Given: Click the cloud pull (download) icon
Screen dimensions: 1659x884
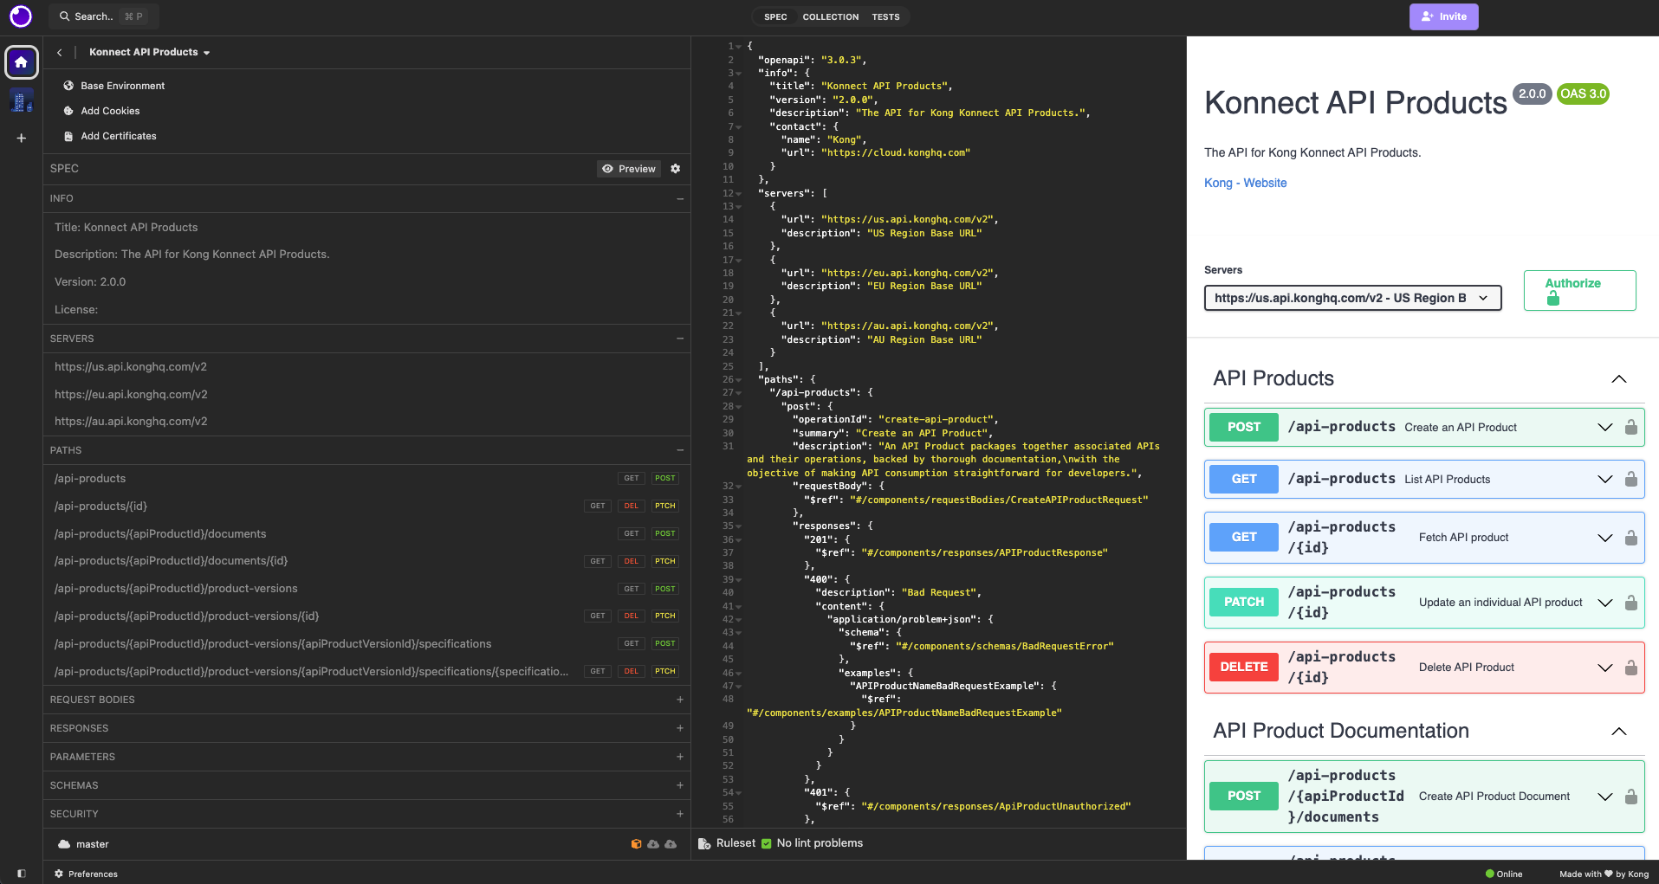Looking at the screenshot, I should pos(653,844).
